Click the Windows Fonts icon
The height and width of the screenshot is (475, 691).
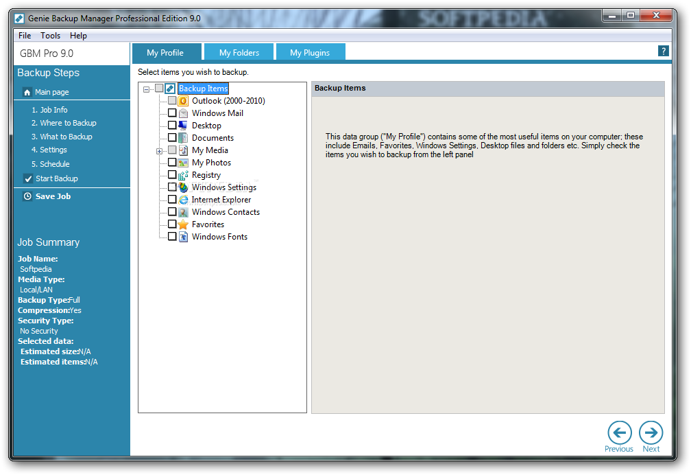183,237
